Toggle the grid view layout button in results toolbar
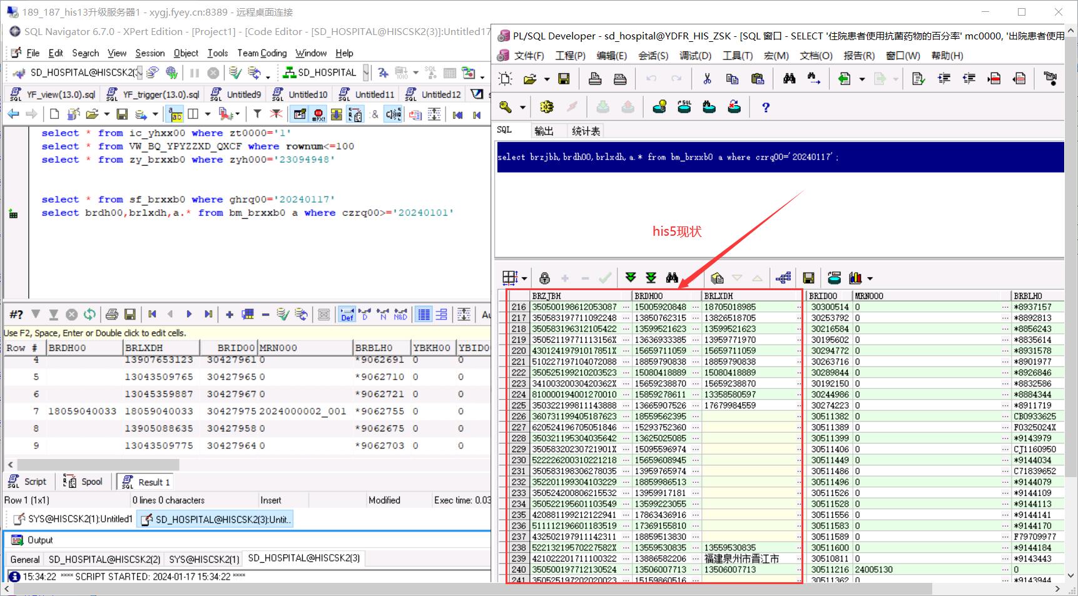This screenshot has width=1078, height=596. (424, 314)
